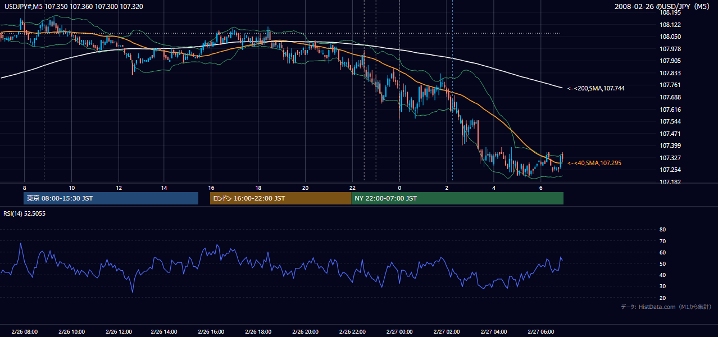The width and height of the screenshot is (718, 337).
Task: Click RSI axis level 70
Action: pos(662,241)
